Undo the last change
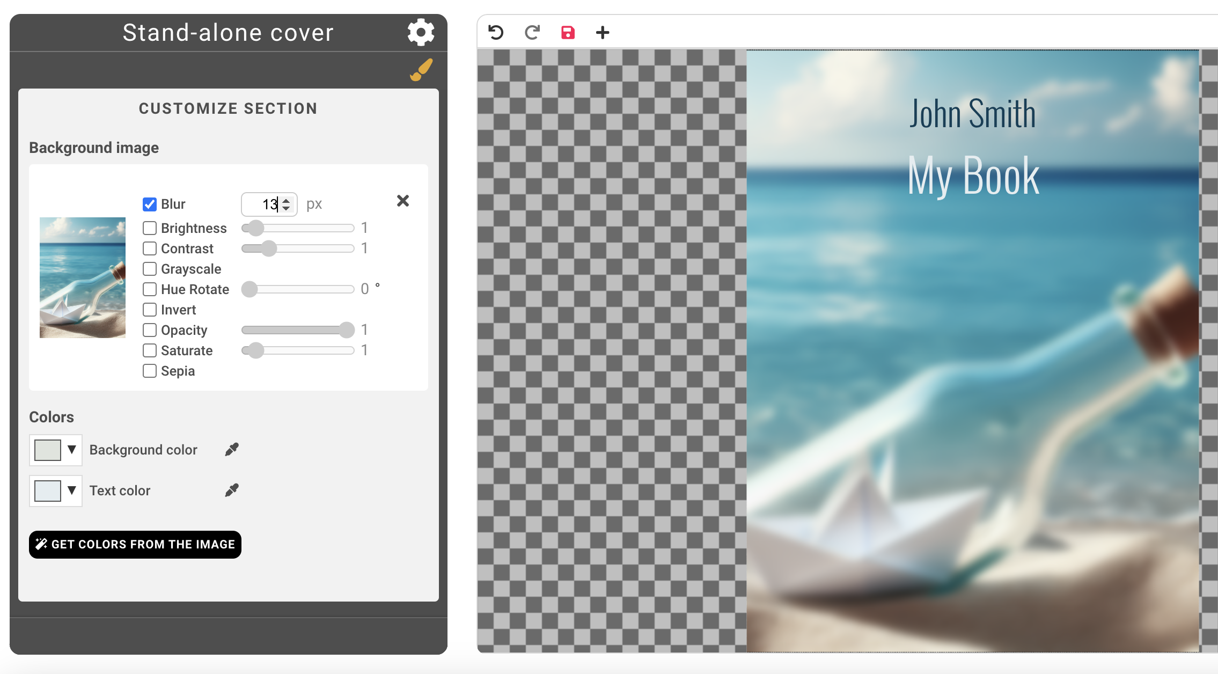1218x674 pixels. 495,32
